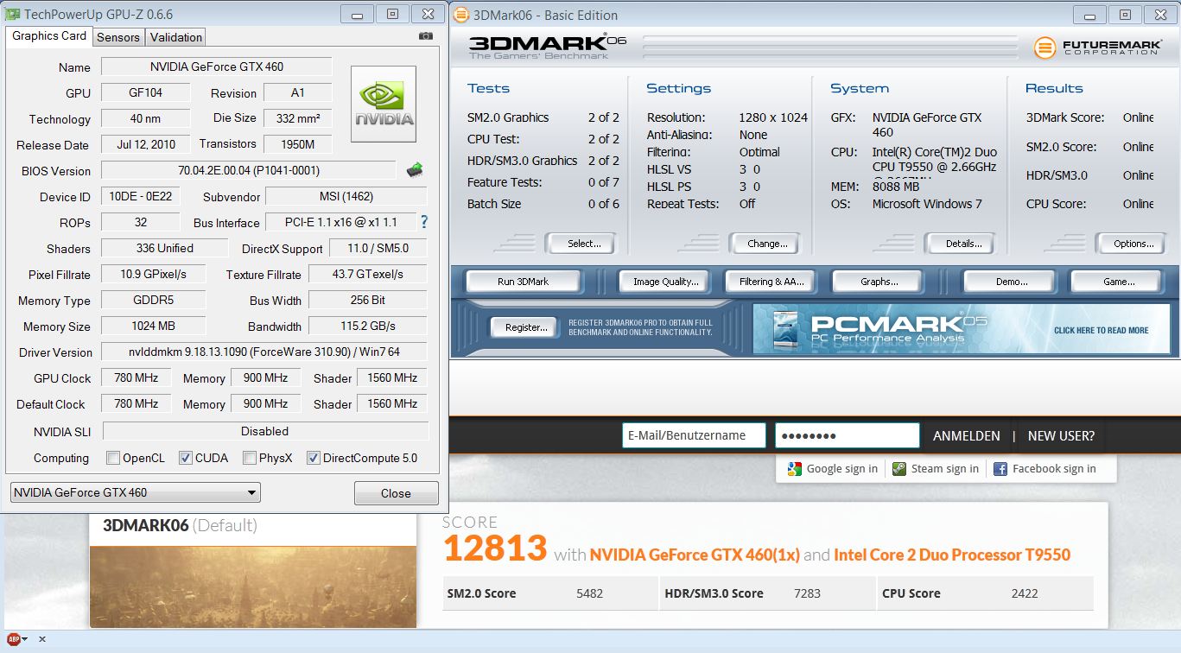Click the Demo... button
Image resolution: width=1181 pixels, height=653 pixels.
click(1011, 282)
